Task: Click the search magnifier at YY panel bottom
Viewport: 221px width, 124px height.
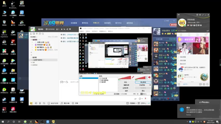Action: click(207, 84)
